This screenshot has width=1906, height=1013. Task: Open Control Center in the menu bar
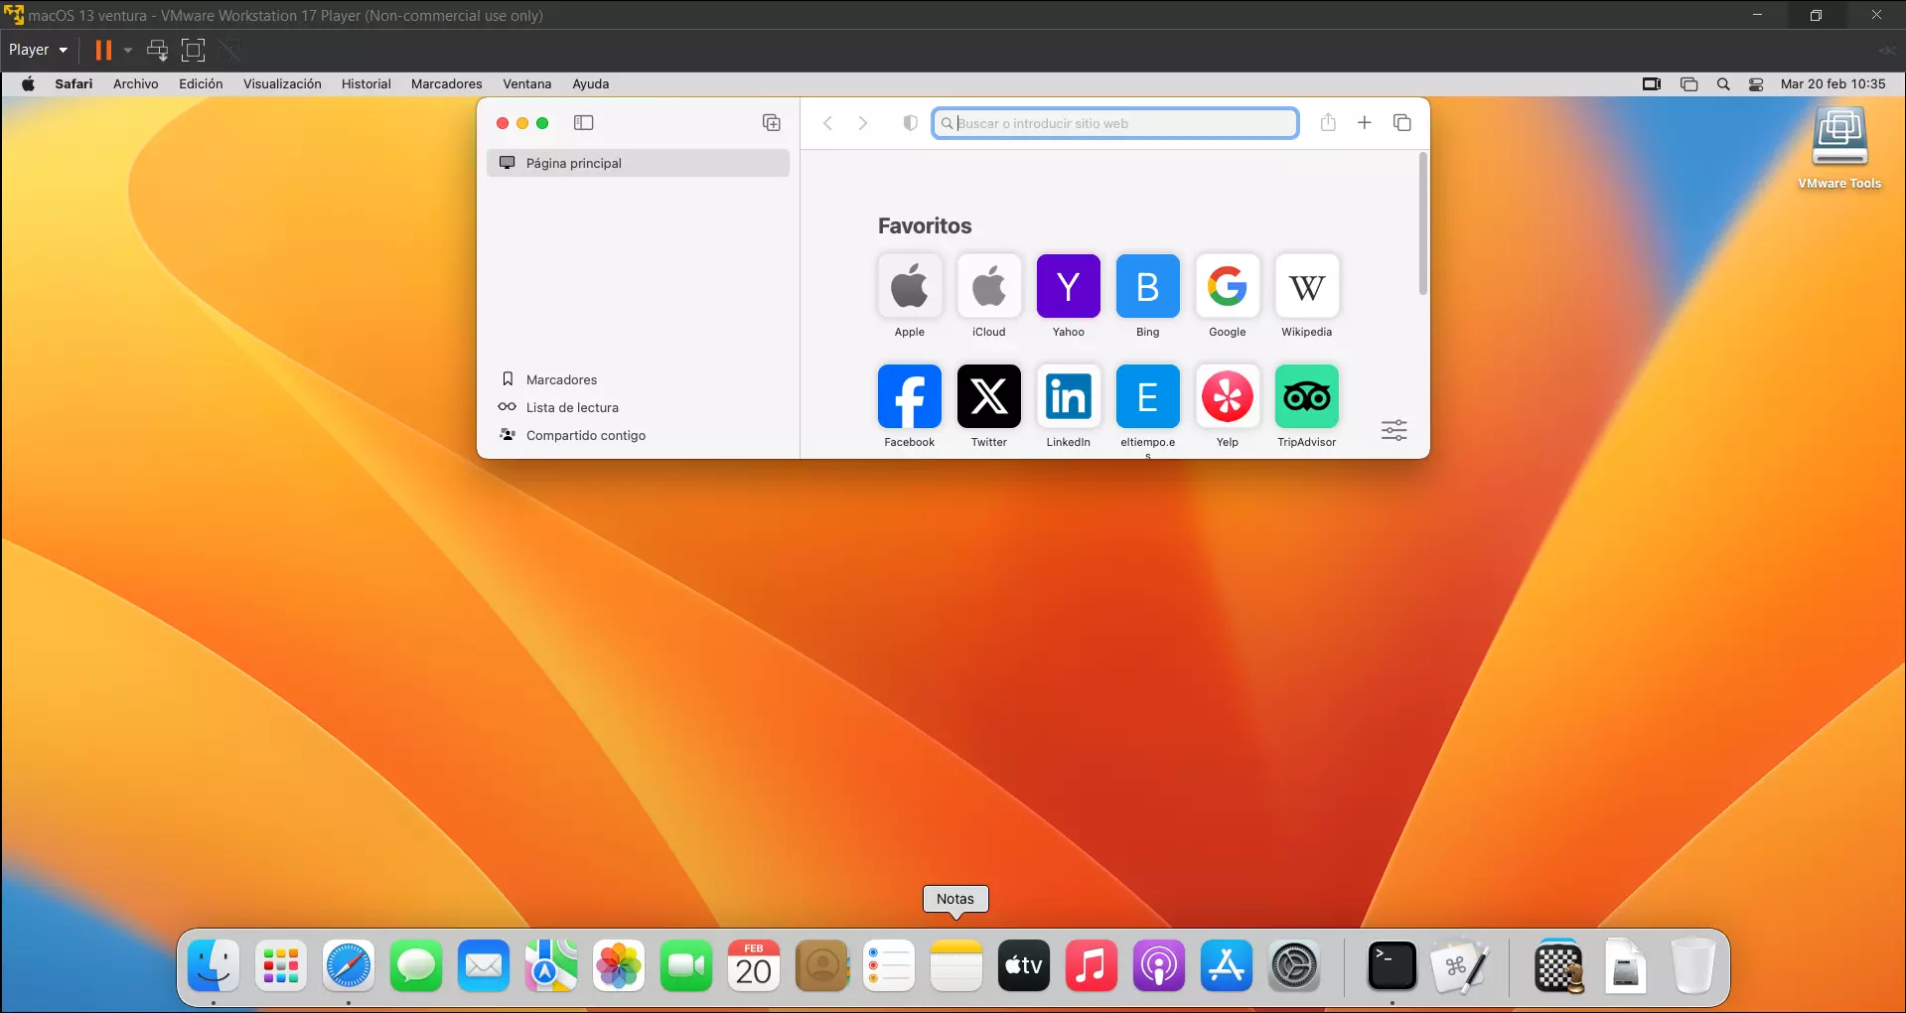(1756, 84)
